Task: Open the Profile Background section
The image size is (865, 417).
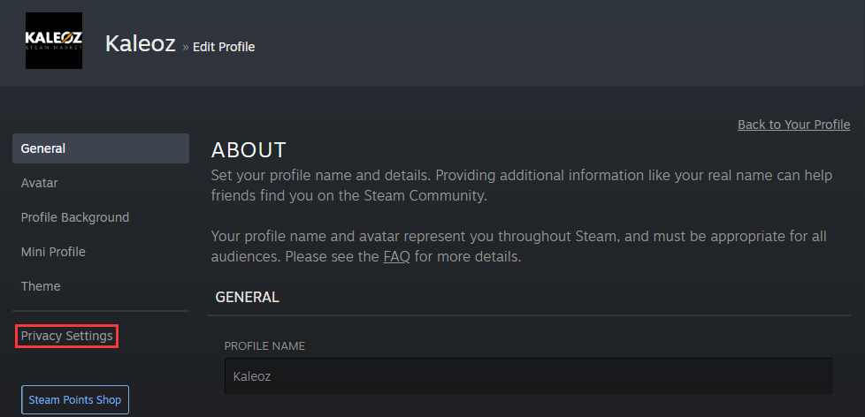Action: pos(75,217)
